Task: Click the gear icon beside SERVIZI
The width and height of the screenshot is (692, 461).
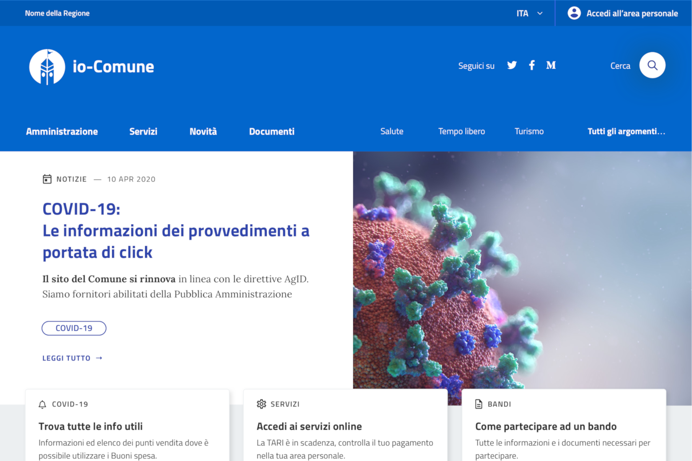Action: (x=261, y=404)
